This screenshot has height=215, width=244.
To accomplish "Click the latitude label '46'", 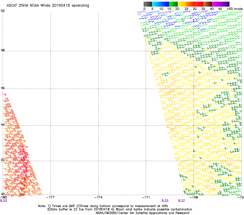I will 3,88.
